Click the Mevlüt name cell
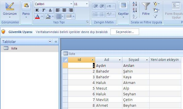Viewport: 183px width, 109px height. coord(109,100)
